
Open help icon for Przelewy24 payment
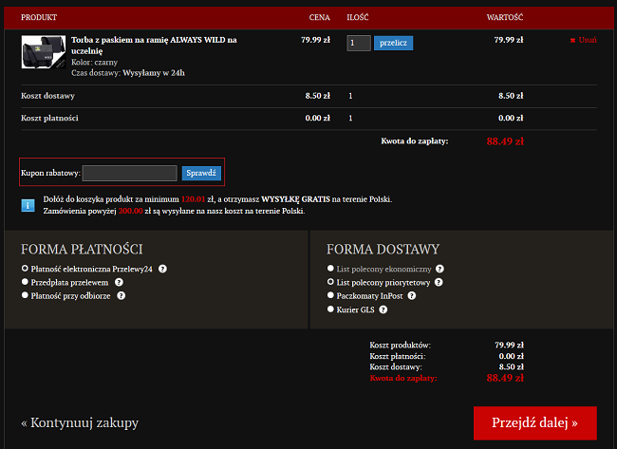(162, 269)
